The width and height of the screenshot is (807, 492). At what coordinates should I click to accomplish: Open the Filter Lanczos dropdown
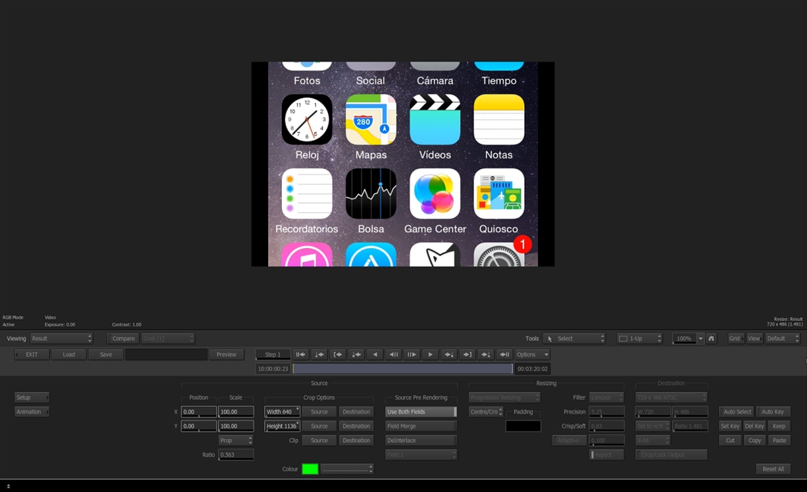pos(606,398)
